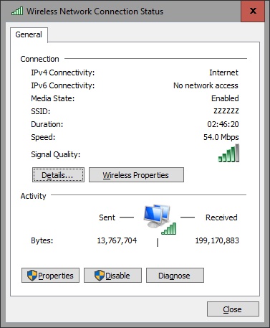
Task: Click the Signal Quality green bars icon
Action: click(228, 153)
